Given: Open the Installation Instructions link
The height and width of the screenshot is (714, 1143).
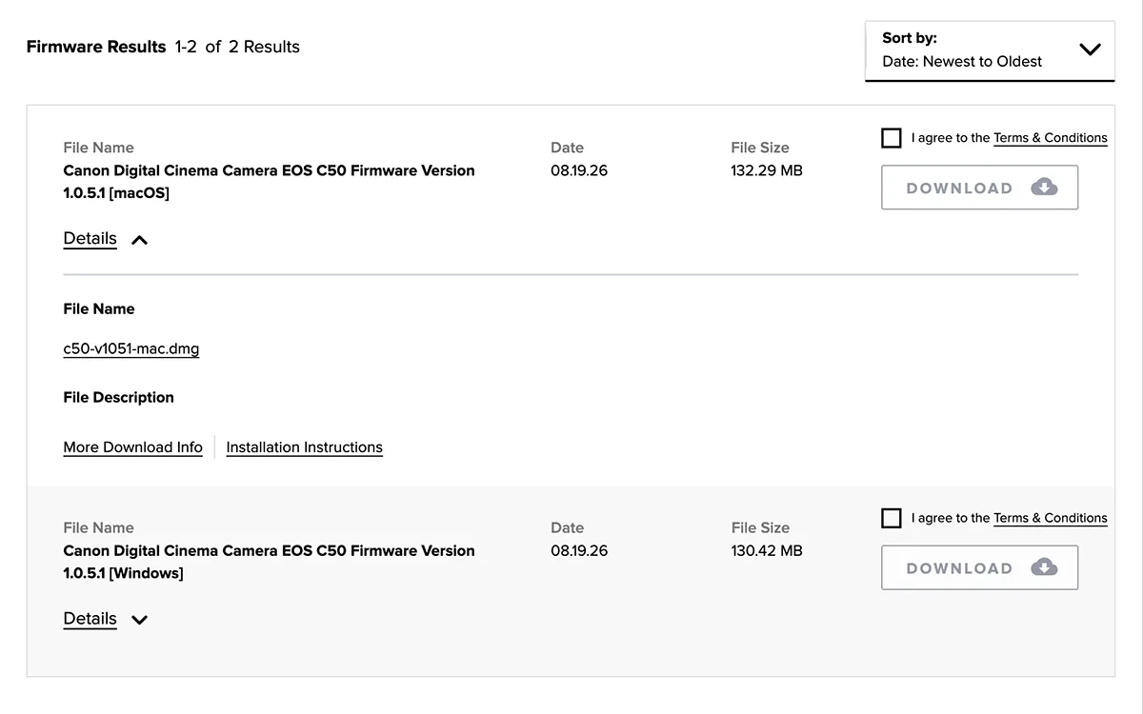Looking at the screenshot, I should click(305, 447).
